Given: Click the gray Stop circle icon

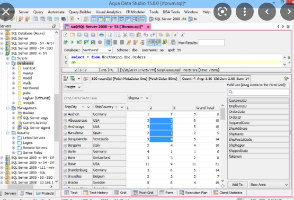Looking at the screenshot, I should tap(100, 42).
